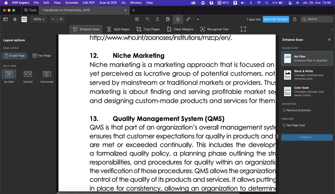Select the Black & White color filter

pos(307,75)
